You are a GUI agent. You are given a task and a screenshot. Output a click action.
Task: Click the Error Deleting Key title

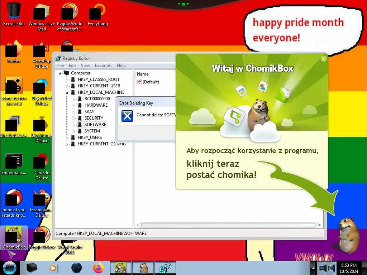click(136, 103)
